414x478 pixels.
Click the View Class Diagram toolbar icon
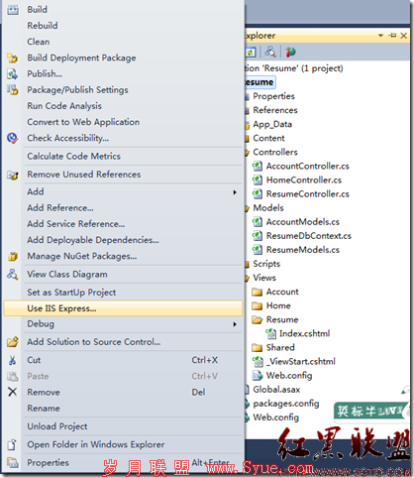click(x=270, y=52)
